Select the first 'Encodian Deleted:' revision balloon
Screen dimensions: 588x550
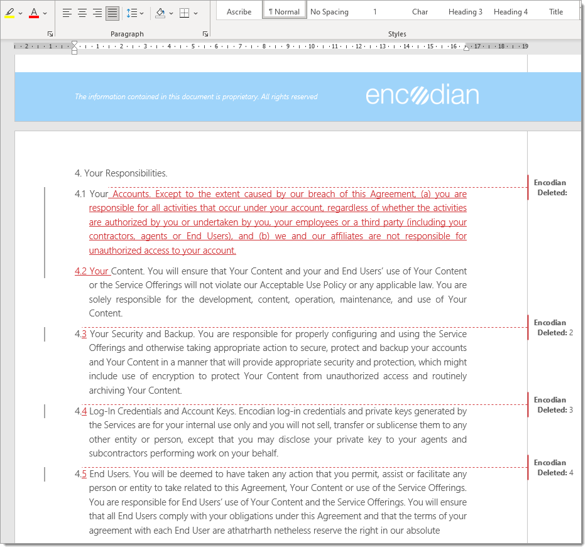(550, 188)
